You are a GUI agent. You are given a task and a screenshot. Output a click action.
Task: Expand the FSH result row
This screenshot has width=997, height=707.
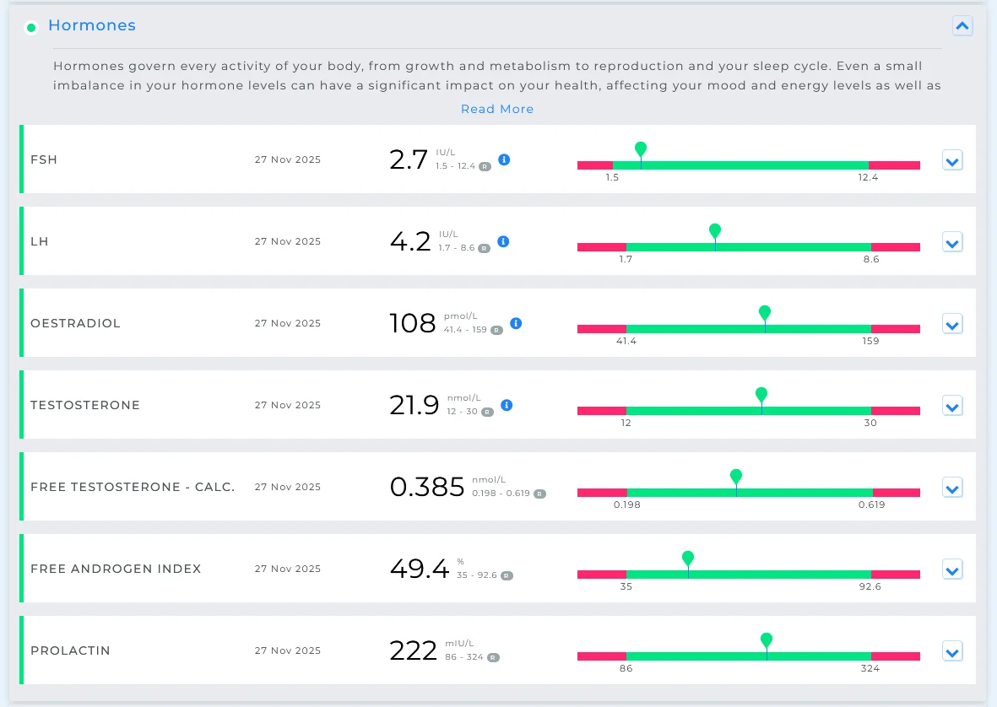[x=952, y=160]
